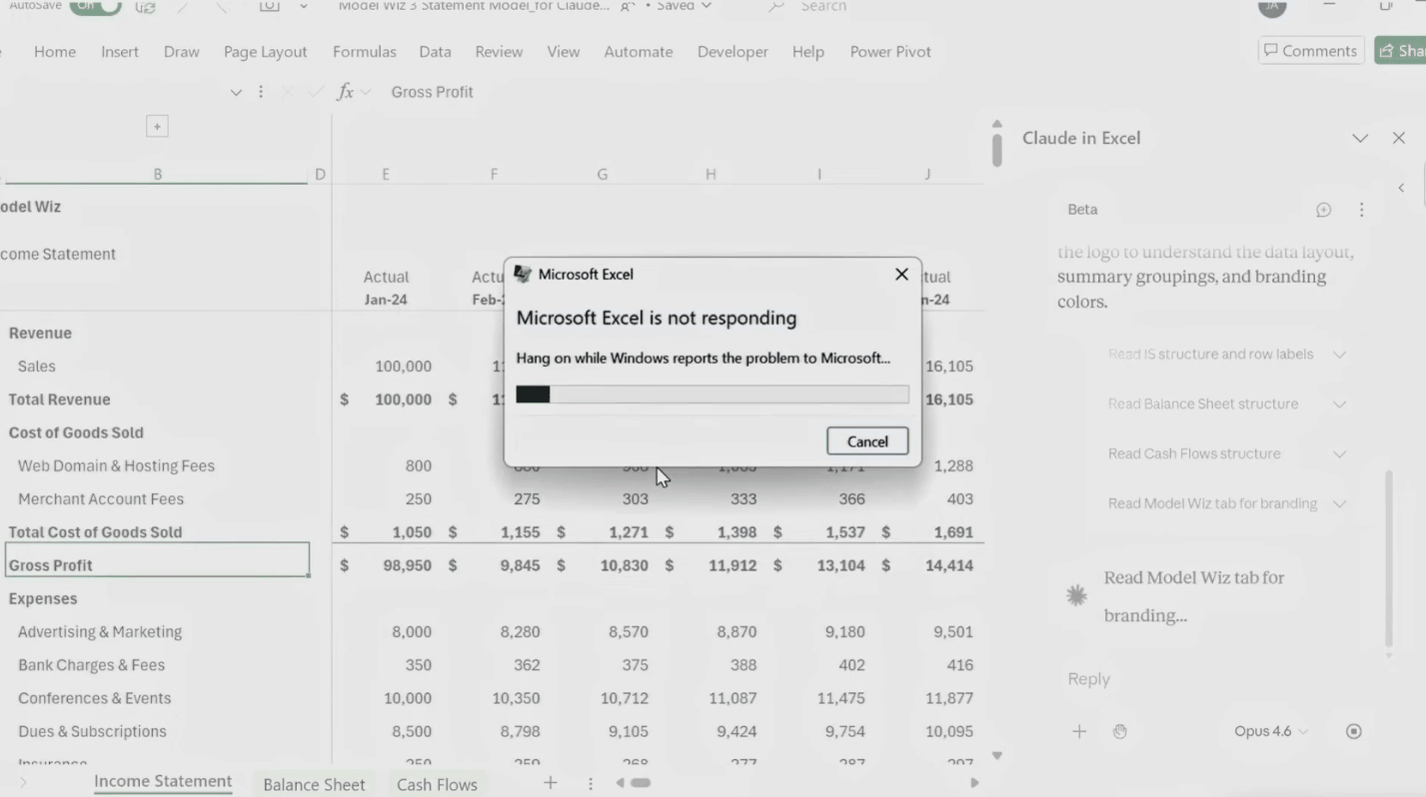The height and width of the screenshot is (797, 1426).
Task: Switch to the Income Statement sheet
Action: click(x=163, y=782)
